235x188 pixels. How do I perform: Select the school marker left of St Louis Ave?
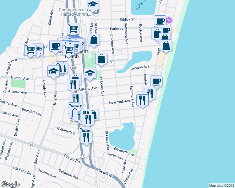(x=90, y=73)
